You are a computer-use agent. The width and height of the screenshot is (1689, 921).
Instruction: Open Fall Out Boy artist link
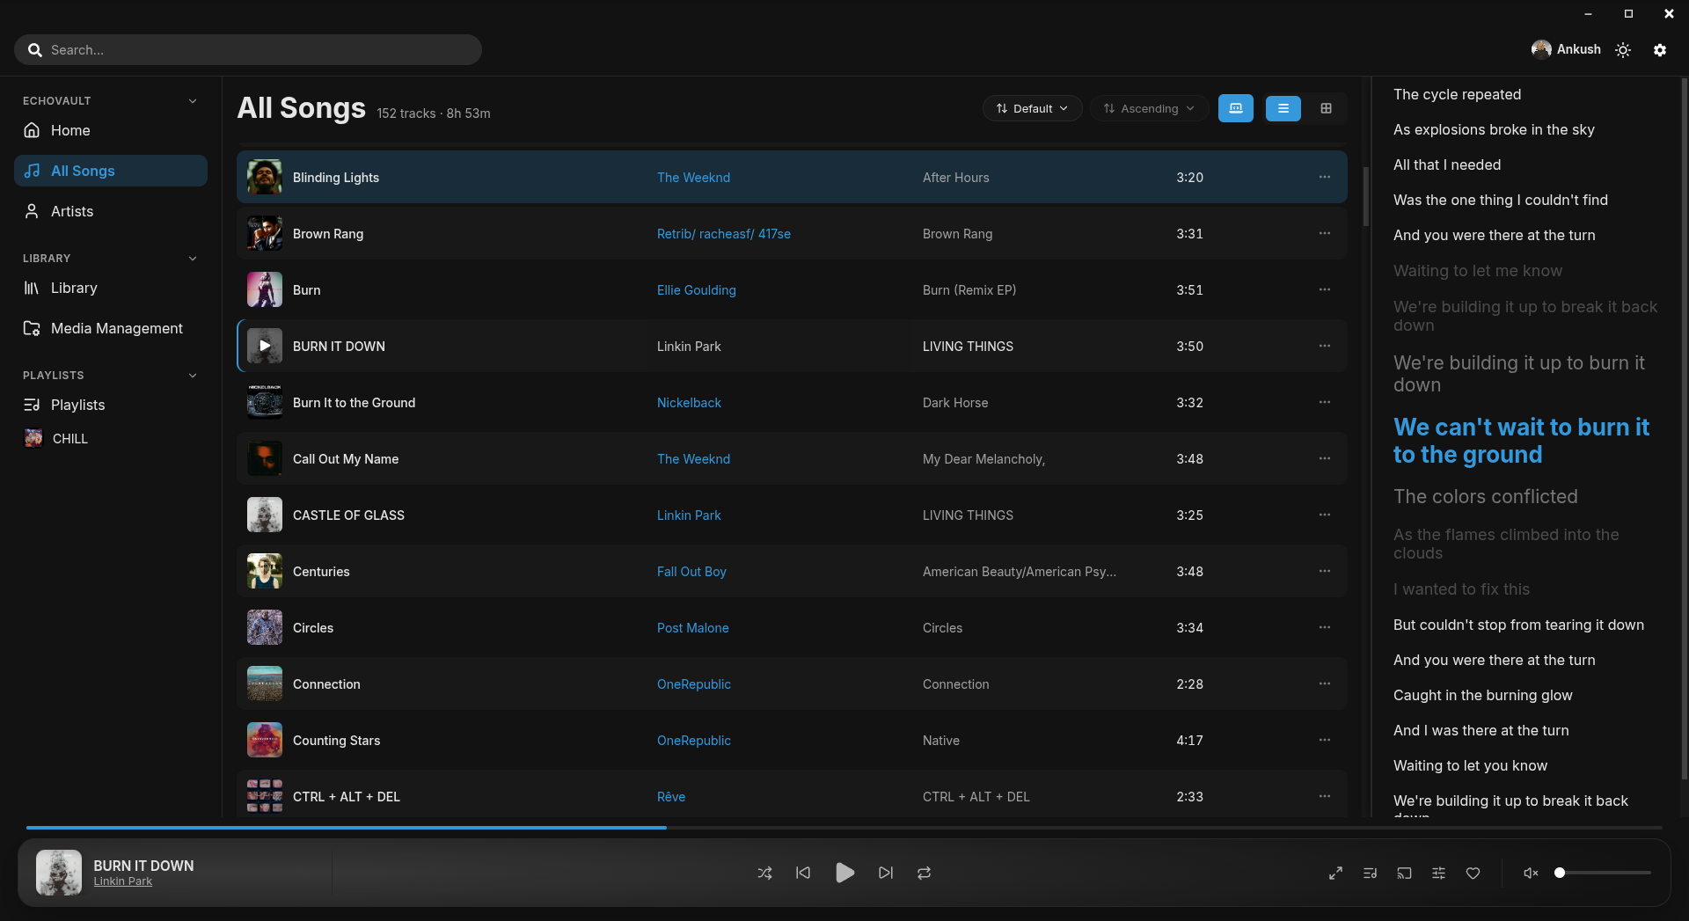pyautogui.click(x=691, y=572)
